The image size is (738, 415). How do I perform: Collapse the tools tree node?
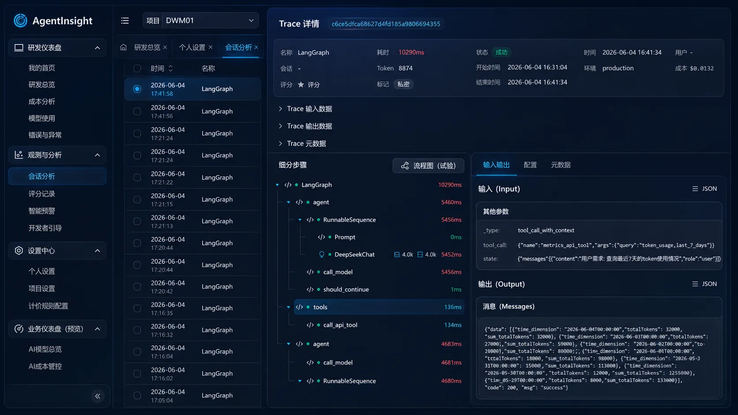coord(289,307)
